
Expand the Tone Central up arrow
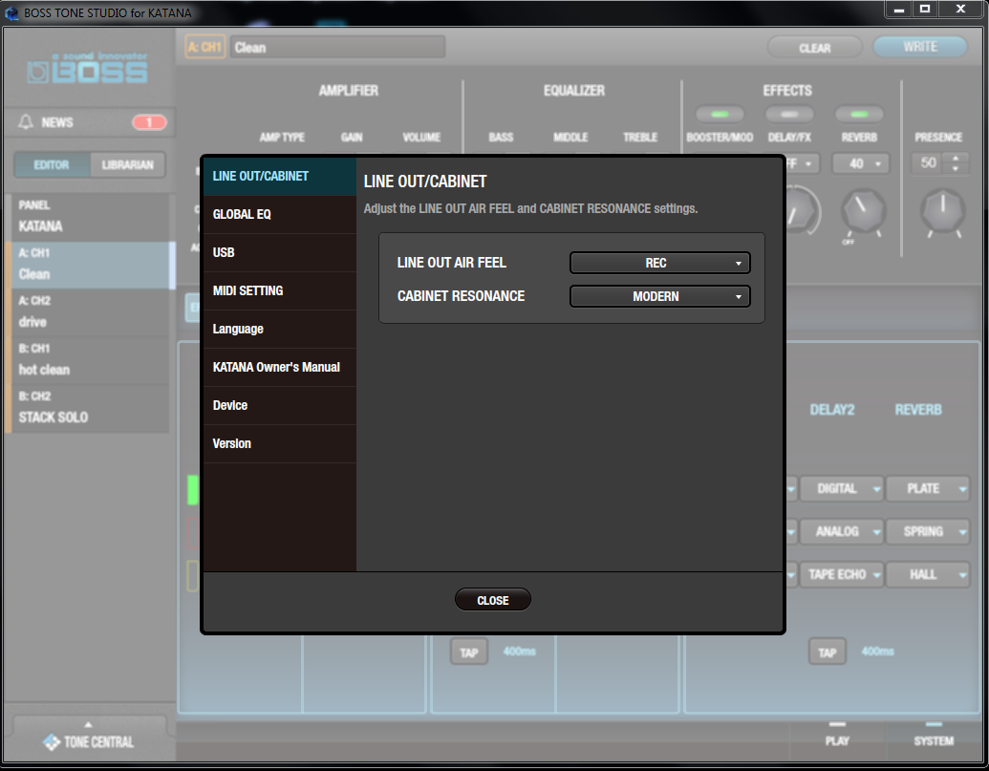(88, 725)
